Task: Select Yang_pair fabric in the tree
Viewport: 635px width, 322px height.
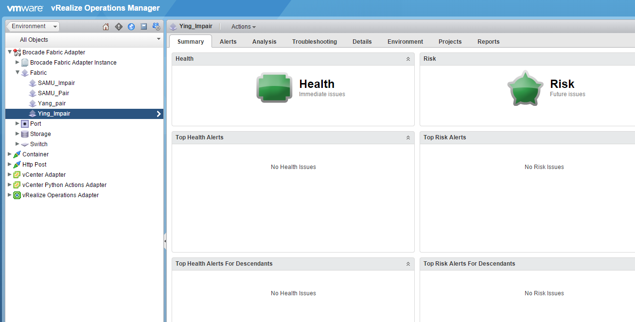Action: tap(52, 103)
